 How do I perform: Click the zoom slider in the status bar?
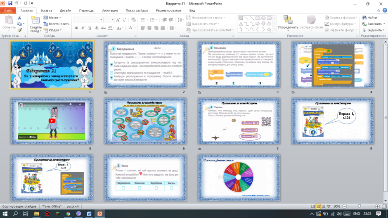[360, 206]
